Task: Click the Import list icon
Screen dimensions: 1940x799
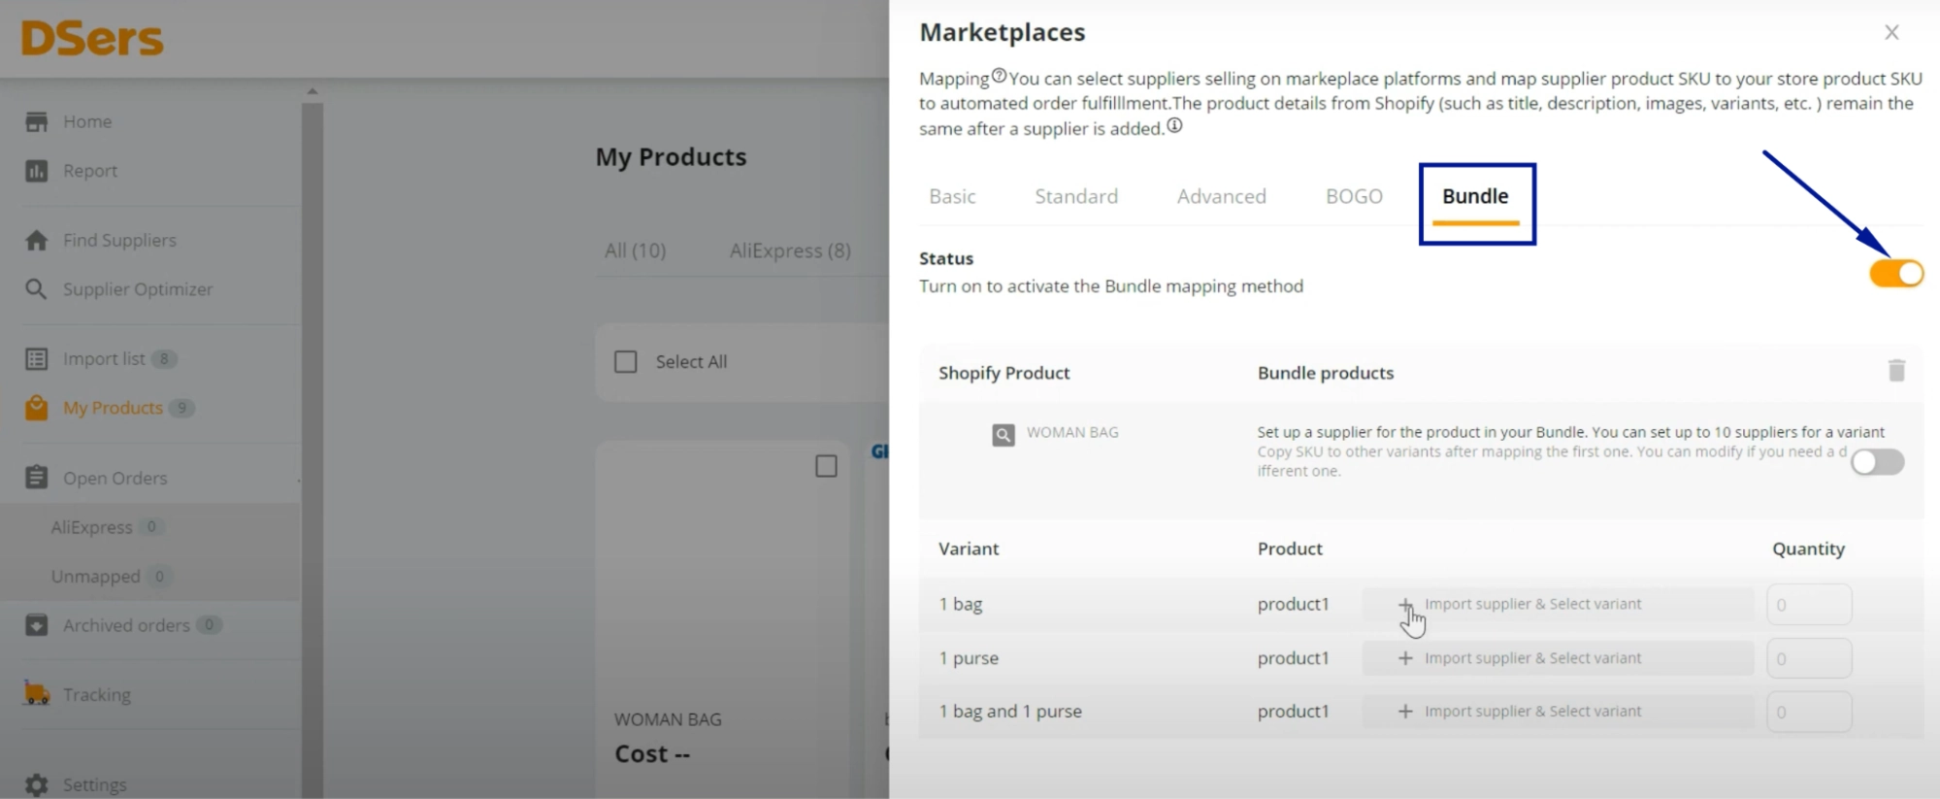Action: pos(37,359)
